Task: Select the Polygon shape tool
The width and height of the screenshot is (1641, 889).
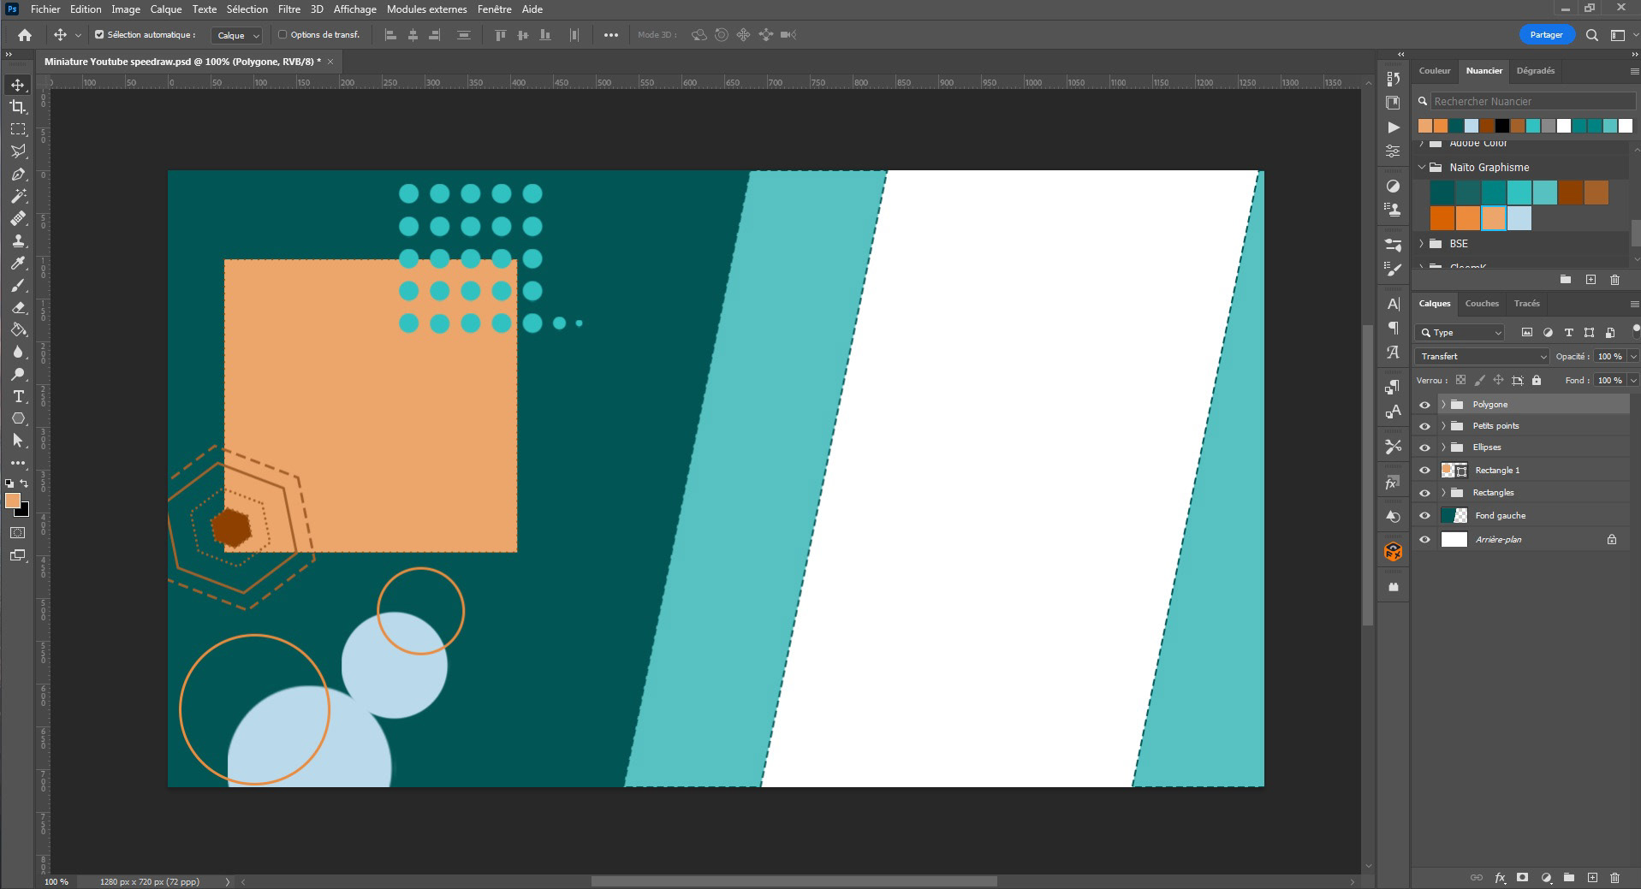Action: [18, 418]
